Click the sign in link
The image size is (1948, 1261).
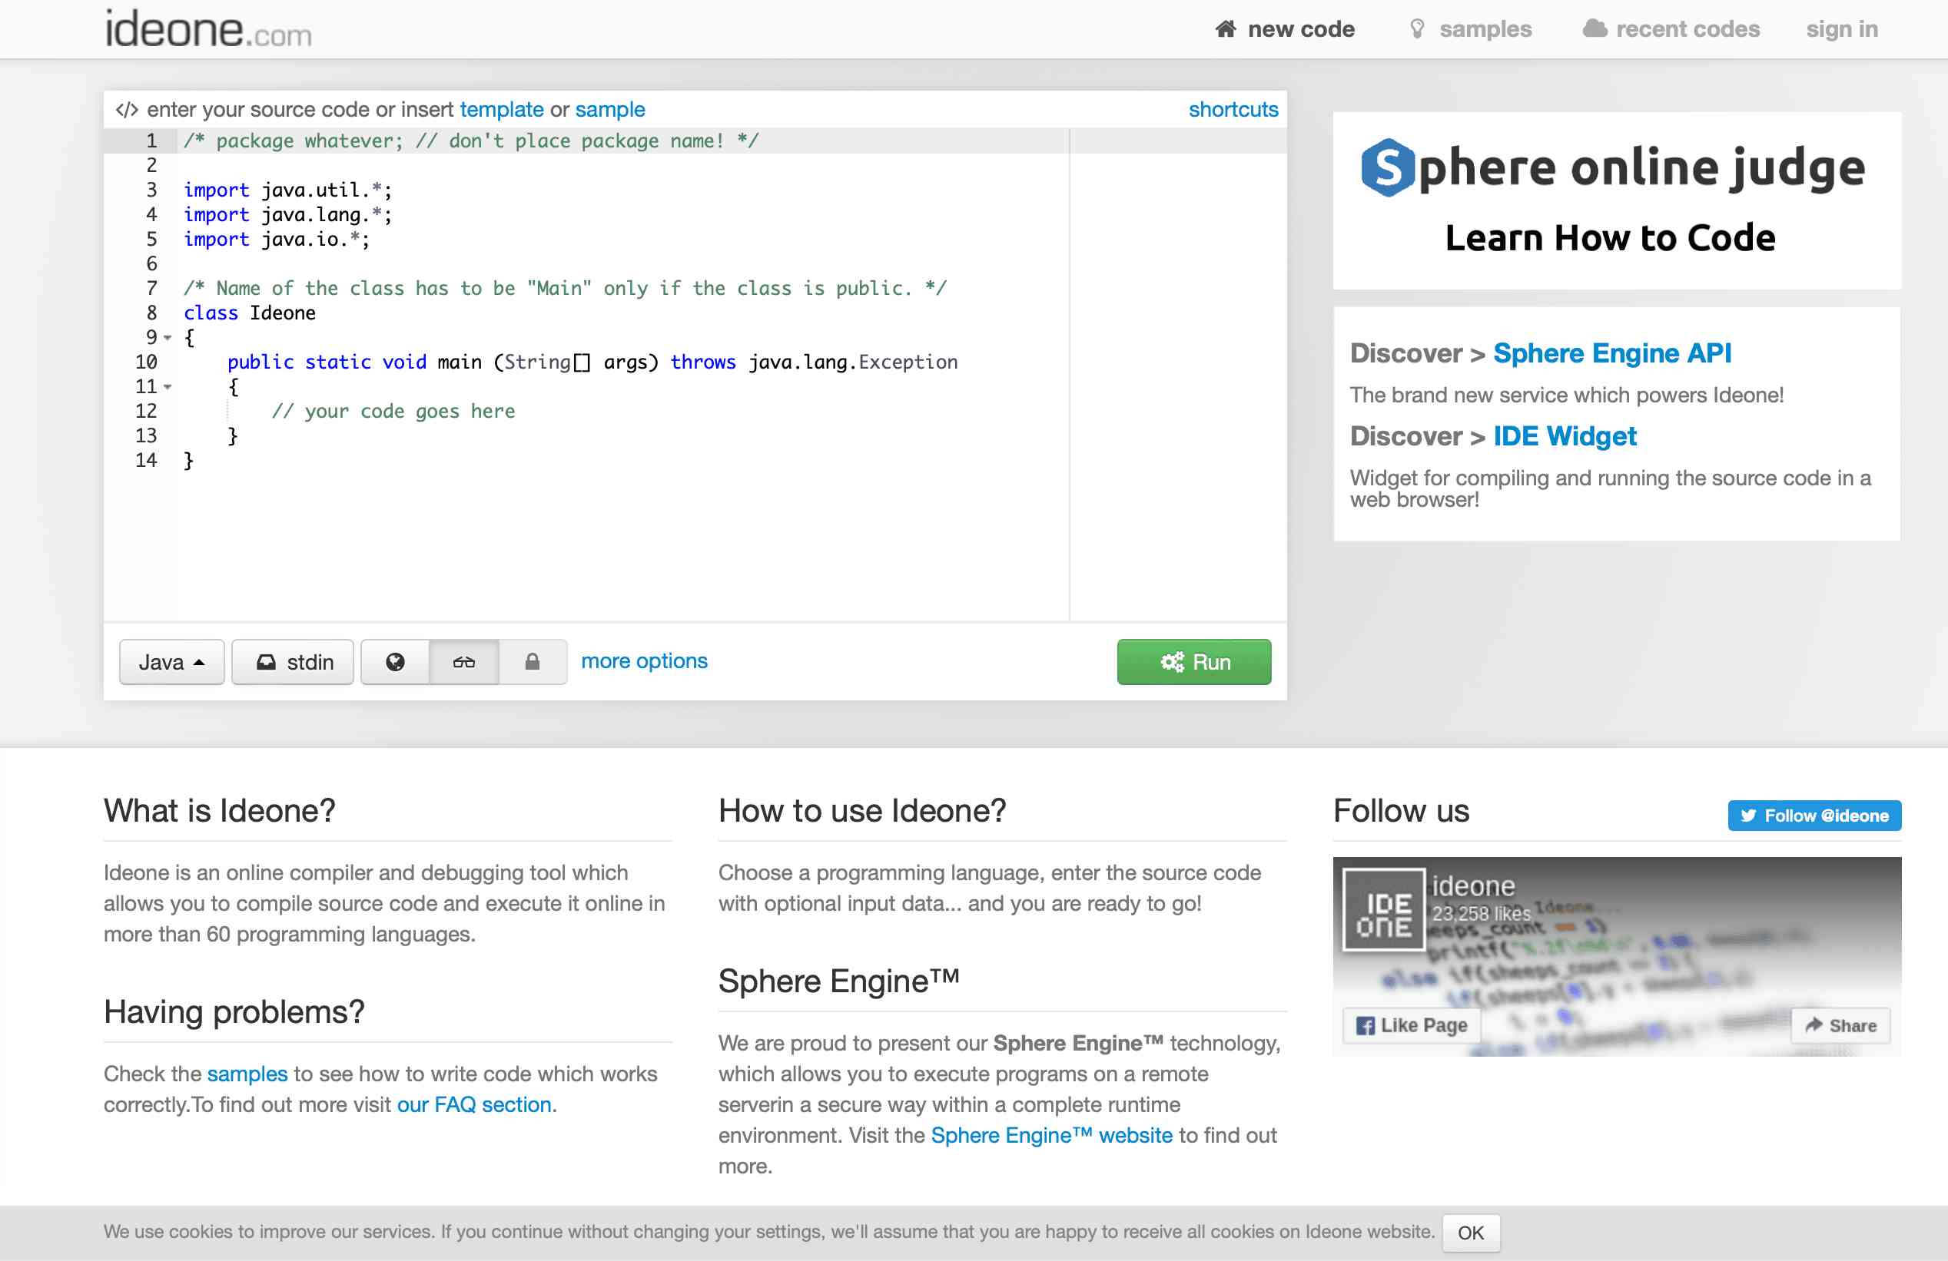pyautogui.click(x=1842, y=29)
